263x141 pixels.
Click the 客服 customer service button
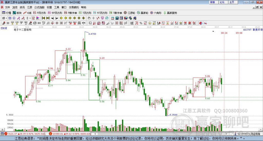(213, 2)
